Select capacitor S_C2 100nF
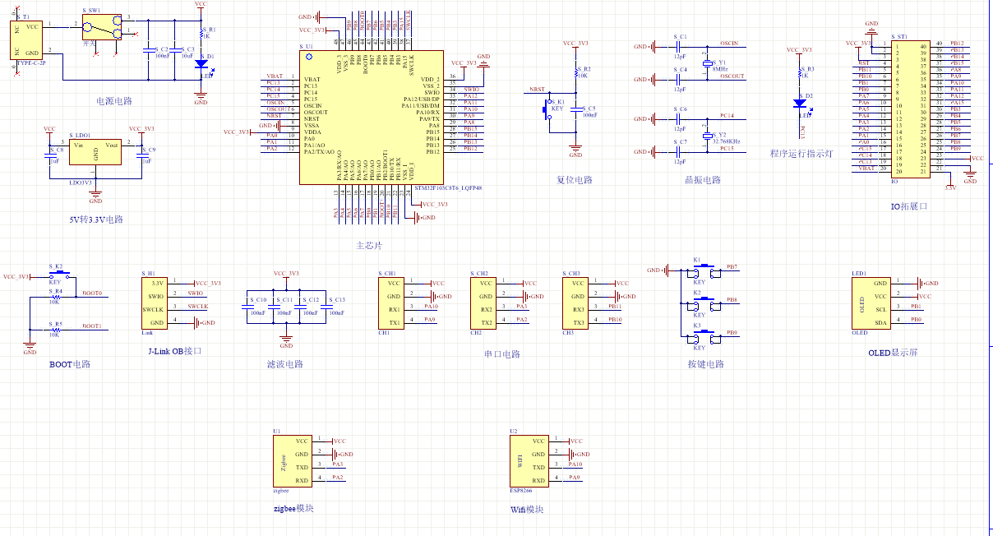The height and width of the screenshot is (536, 993). 148,51
